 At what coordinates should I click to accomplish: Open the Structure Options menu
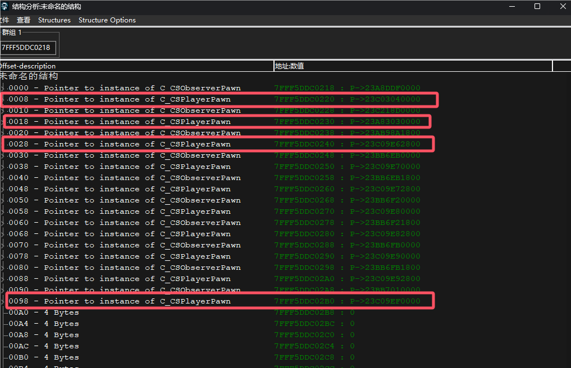click(x=107, y=20)
